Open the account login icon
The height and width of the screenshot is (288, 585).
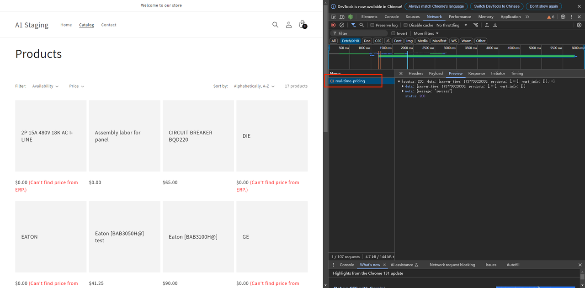[289, 25]
